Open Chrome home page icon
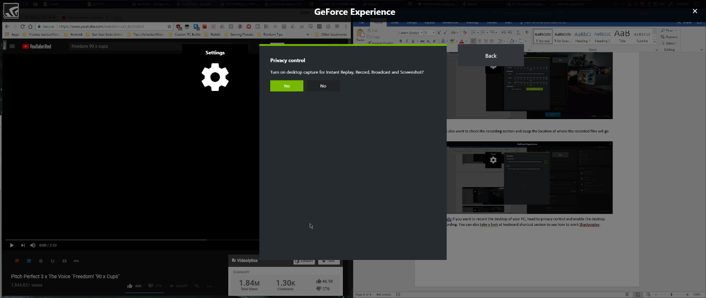The width and height of the screenshot is (706, 298). coord(30,26)
